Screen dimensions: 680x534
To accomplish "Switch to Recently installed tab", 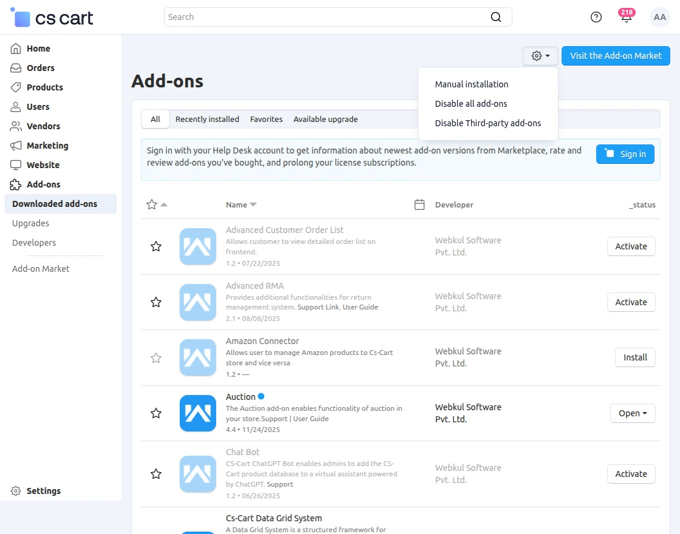I will coord(207,119).
